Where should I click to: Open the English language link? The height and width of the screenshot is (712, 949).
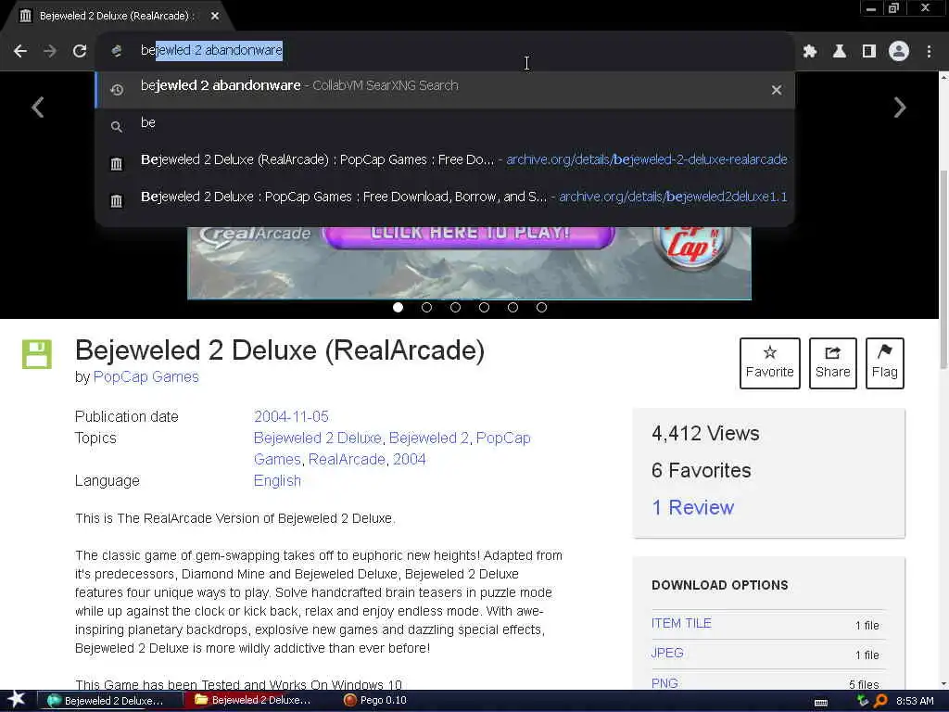click(x=277, y=481)
